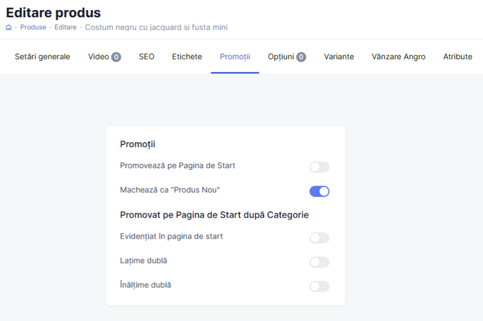Click the Video tab count badge

point(116,56)
